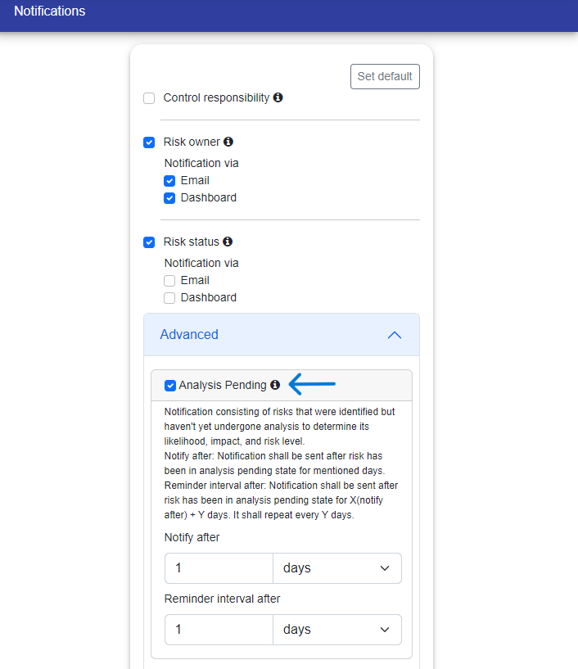The width and height of the screenshot is (578, 669).
Task: Enable the Control responsibility checkbox
Action: (x=149, y=98)
